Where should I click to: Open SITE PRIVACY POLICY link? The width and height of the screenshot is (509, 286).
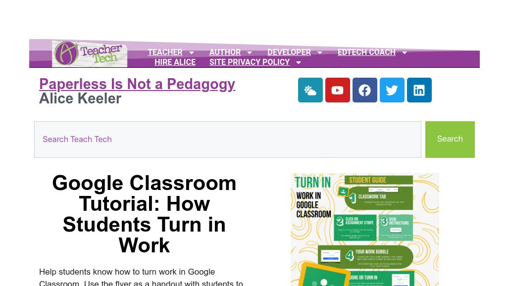coord(250,62)
